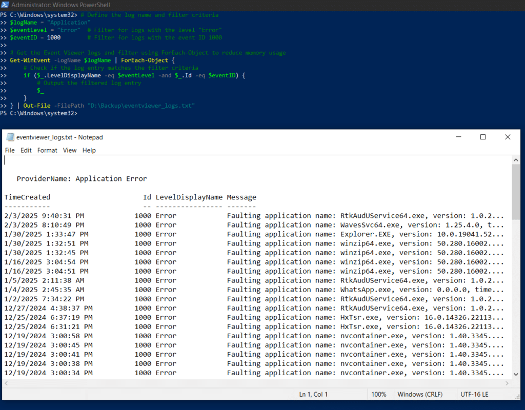Open the Notepad Format menu
525x410 pixels.
point(47,150)
